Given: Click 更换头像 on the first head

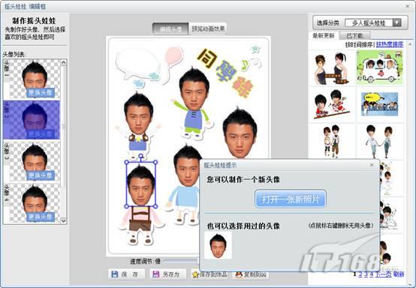Looking at the screenshot, I should click(x=41, y=92).
